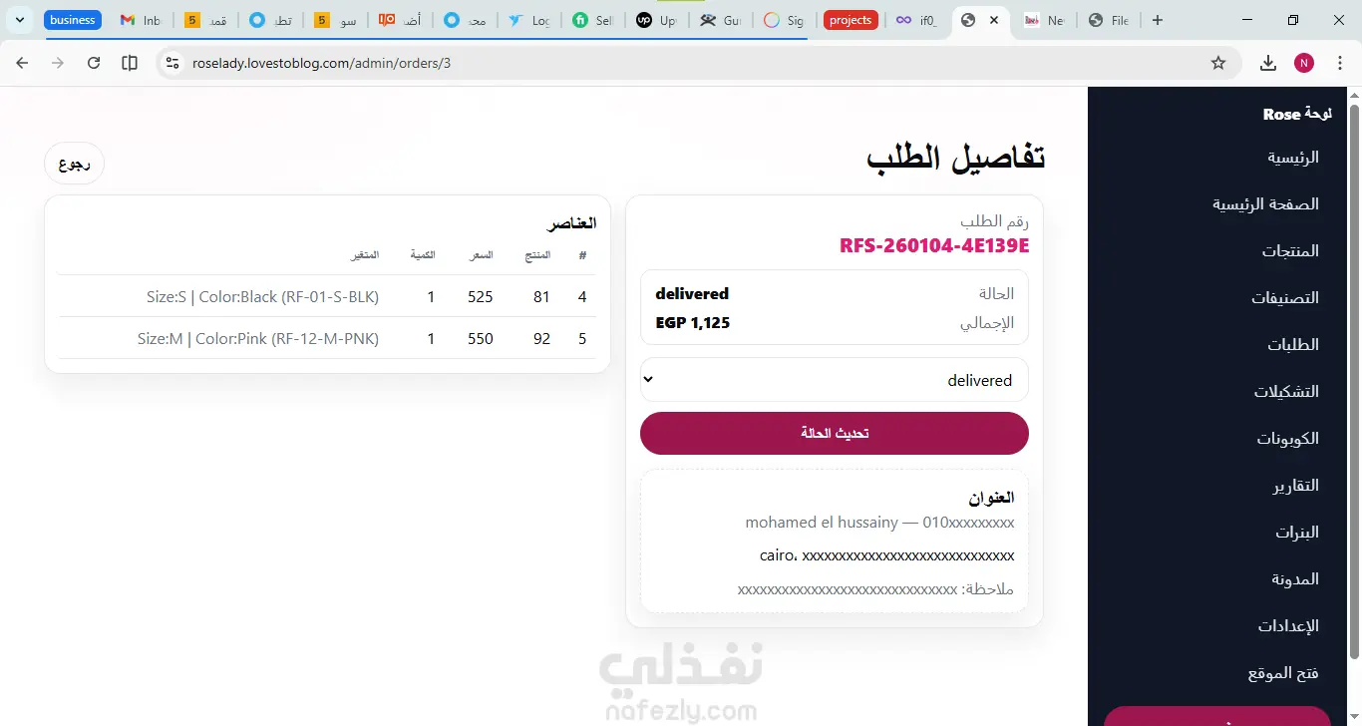
Task: Open the business tab group
Action: (x=73, y=20)
